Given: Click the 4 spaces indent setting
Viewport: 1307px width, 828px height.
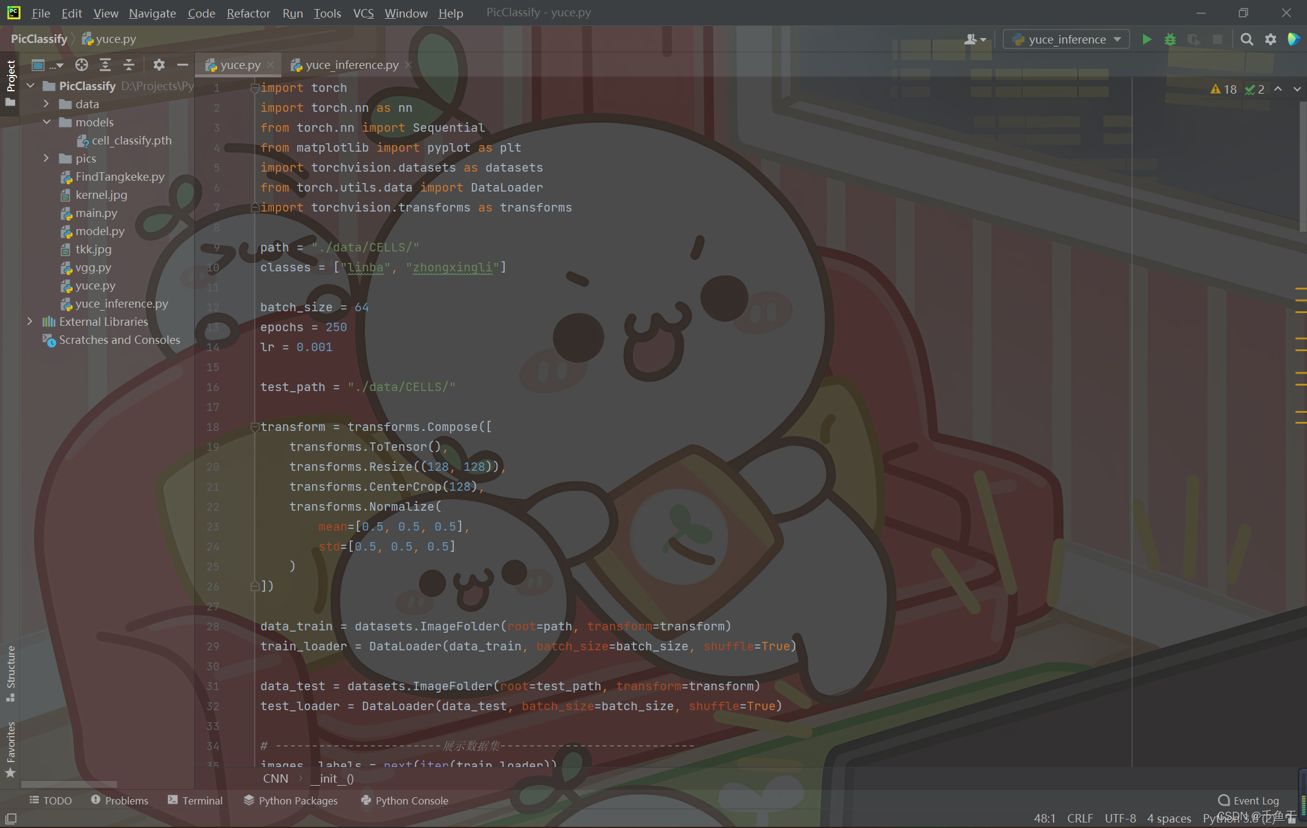Looking at the screenshot, I should pos(1169,818).
